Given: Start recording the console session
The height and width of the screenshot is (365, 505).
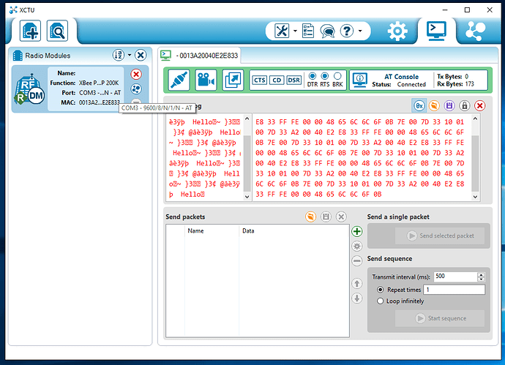Looking at the screenshot, I should 206,80.
